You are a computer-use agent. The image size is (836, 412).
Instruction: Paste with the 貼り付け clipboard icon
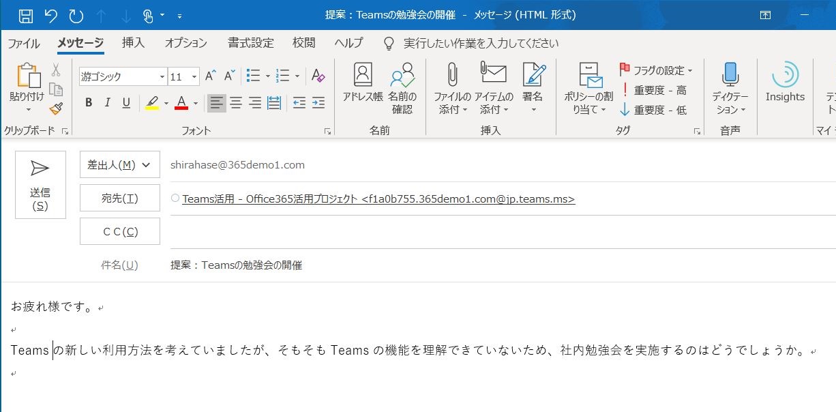(27, 76)
